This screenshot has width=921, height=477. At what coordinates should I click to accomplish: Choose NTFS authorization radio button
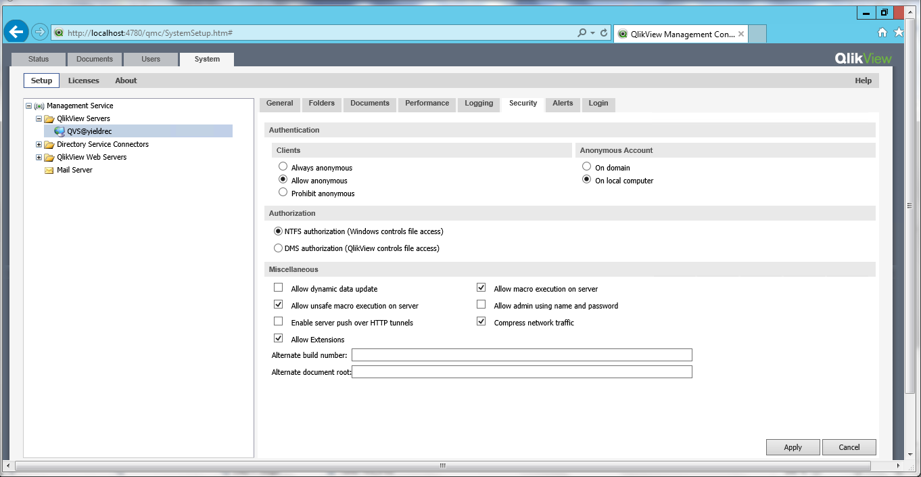click(278, 231)
